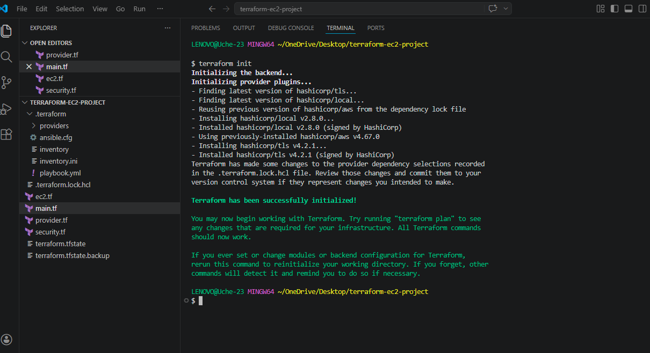
Task: Open the Run and Debug view
Action: (x=6, y=109)
